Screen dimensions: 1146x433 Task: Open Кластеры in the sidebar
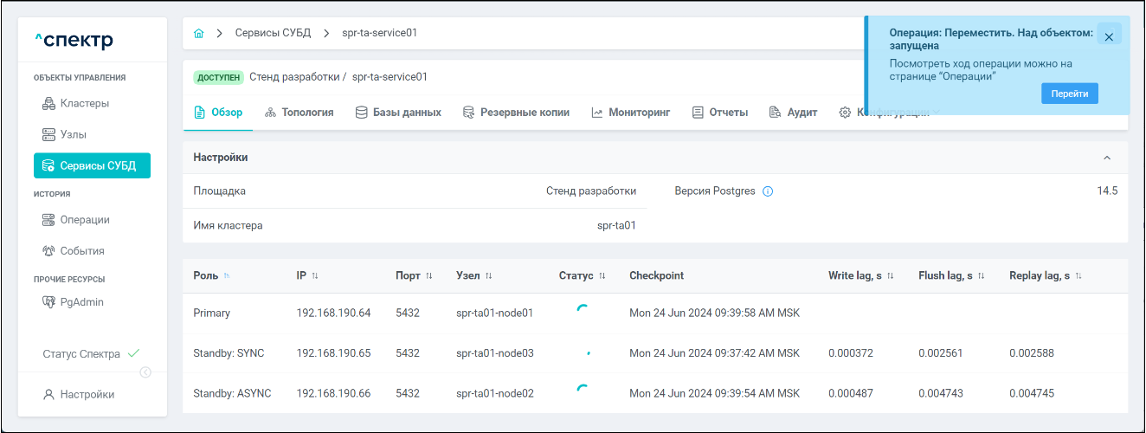pos(84,104)
